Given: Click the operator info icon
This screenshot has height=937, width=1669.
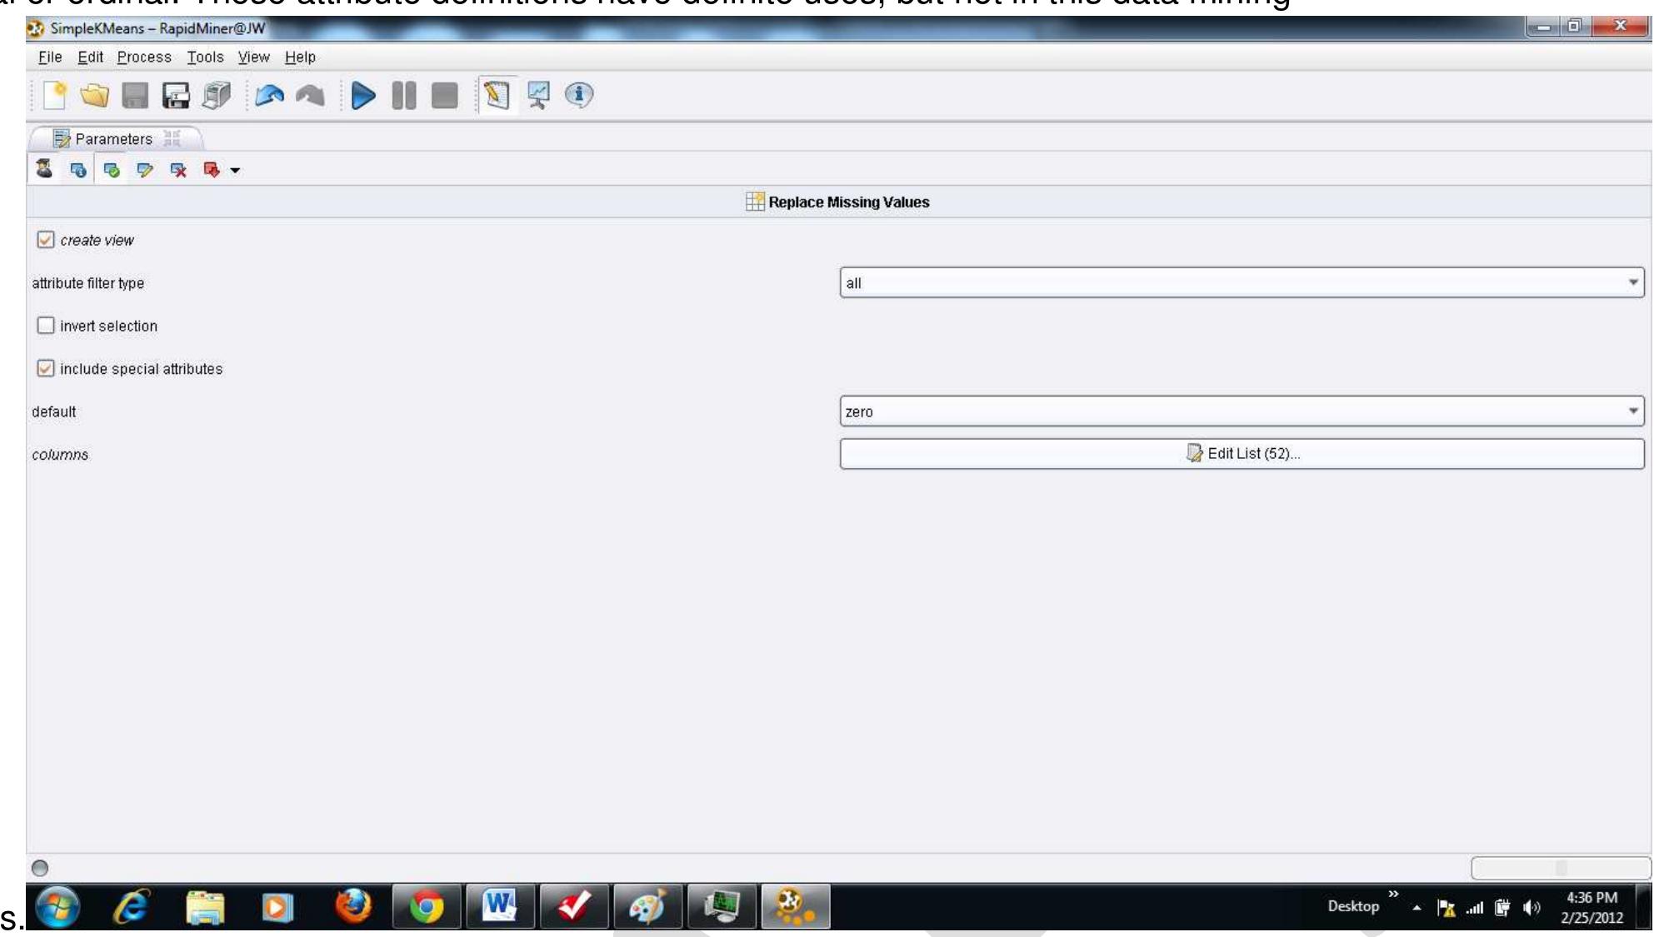Looking at the screenshot, I should (577, 96).
